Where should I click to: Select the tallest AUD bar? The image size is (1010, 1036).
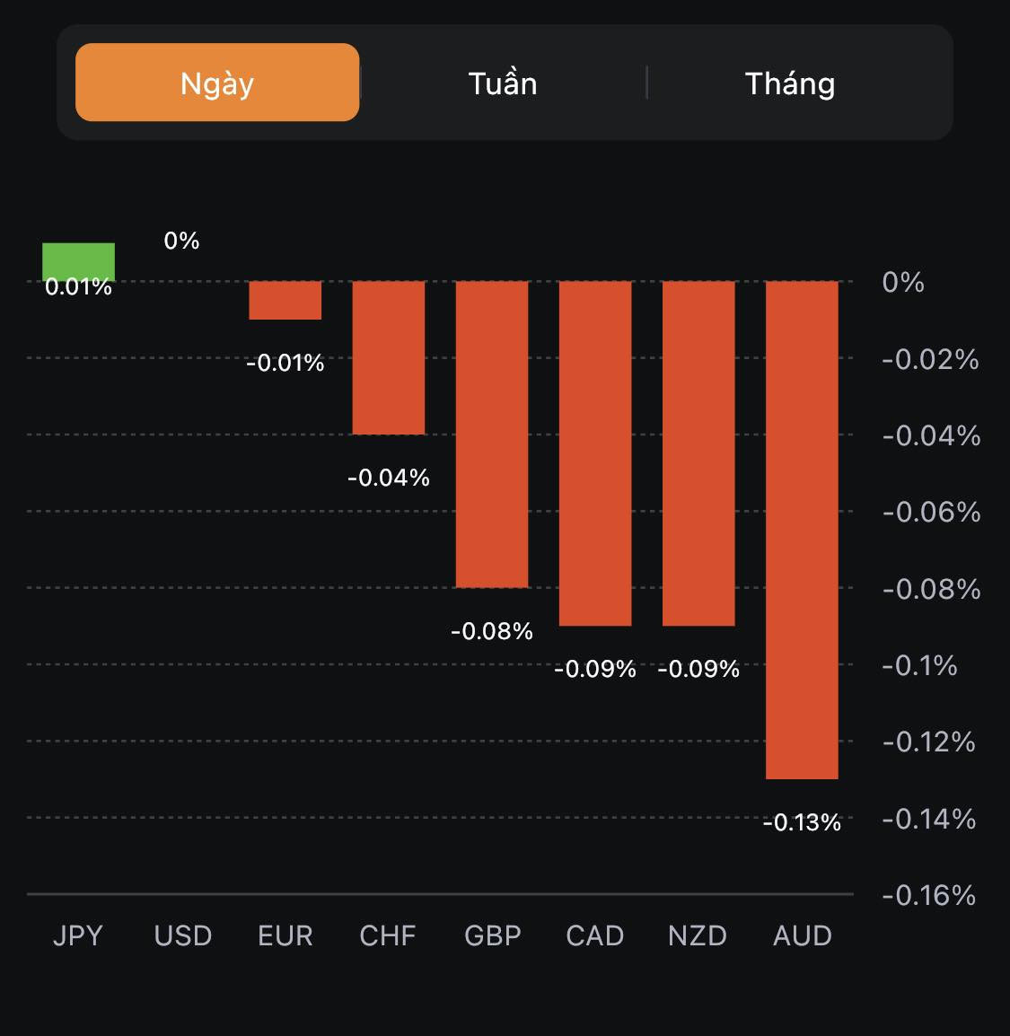(x=802, y=530)
